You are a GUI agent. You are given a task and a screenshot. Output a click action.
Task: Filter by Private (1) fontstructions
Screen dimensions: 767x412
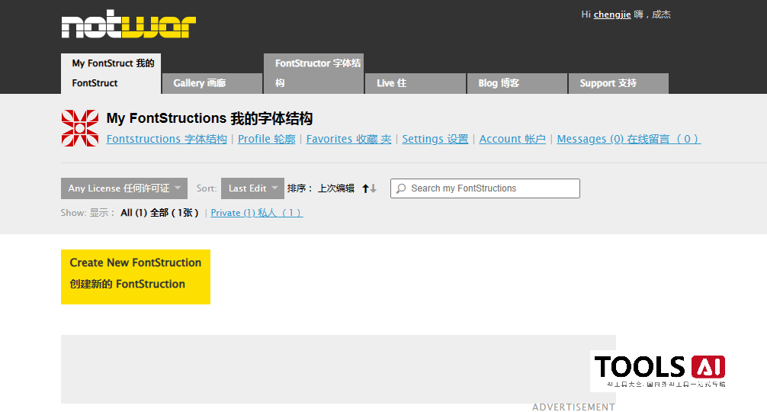(256, 213)
